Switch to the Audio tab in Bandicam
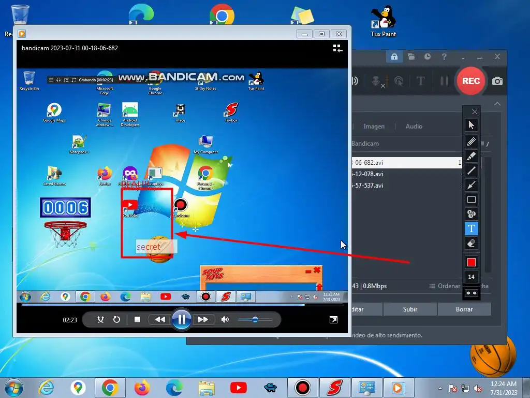The width and height of the screenshot is (530, 398). coord(414,126)
